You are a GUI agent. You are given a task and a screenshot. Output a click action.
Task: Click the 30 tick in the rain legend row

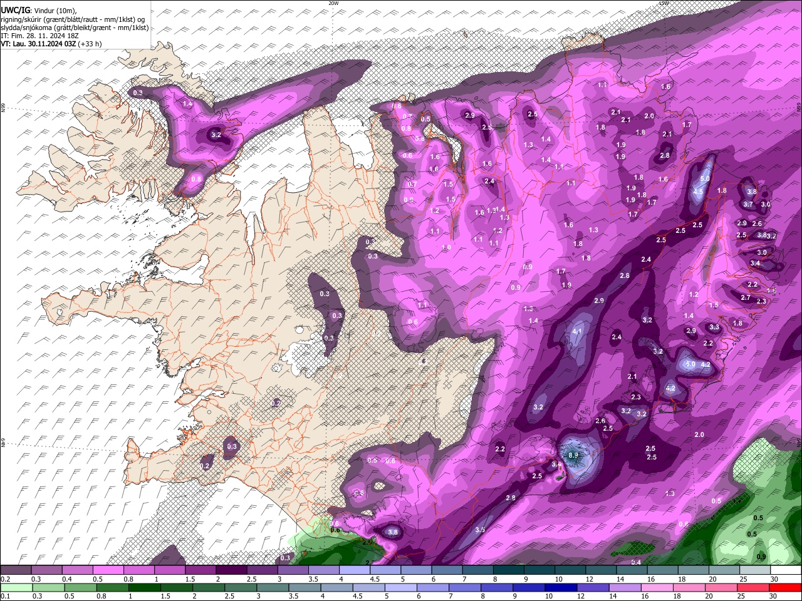click(772, 597)
